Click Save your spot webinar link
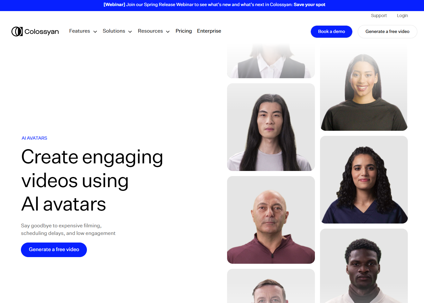This screenshot has width=424, height=303. click(309, 5)
